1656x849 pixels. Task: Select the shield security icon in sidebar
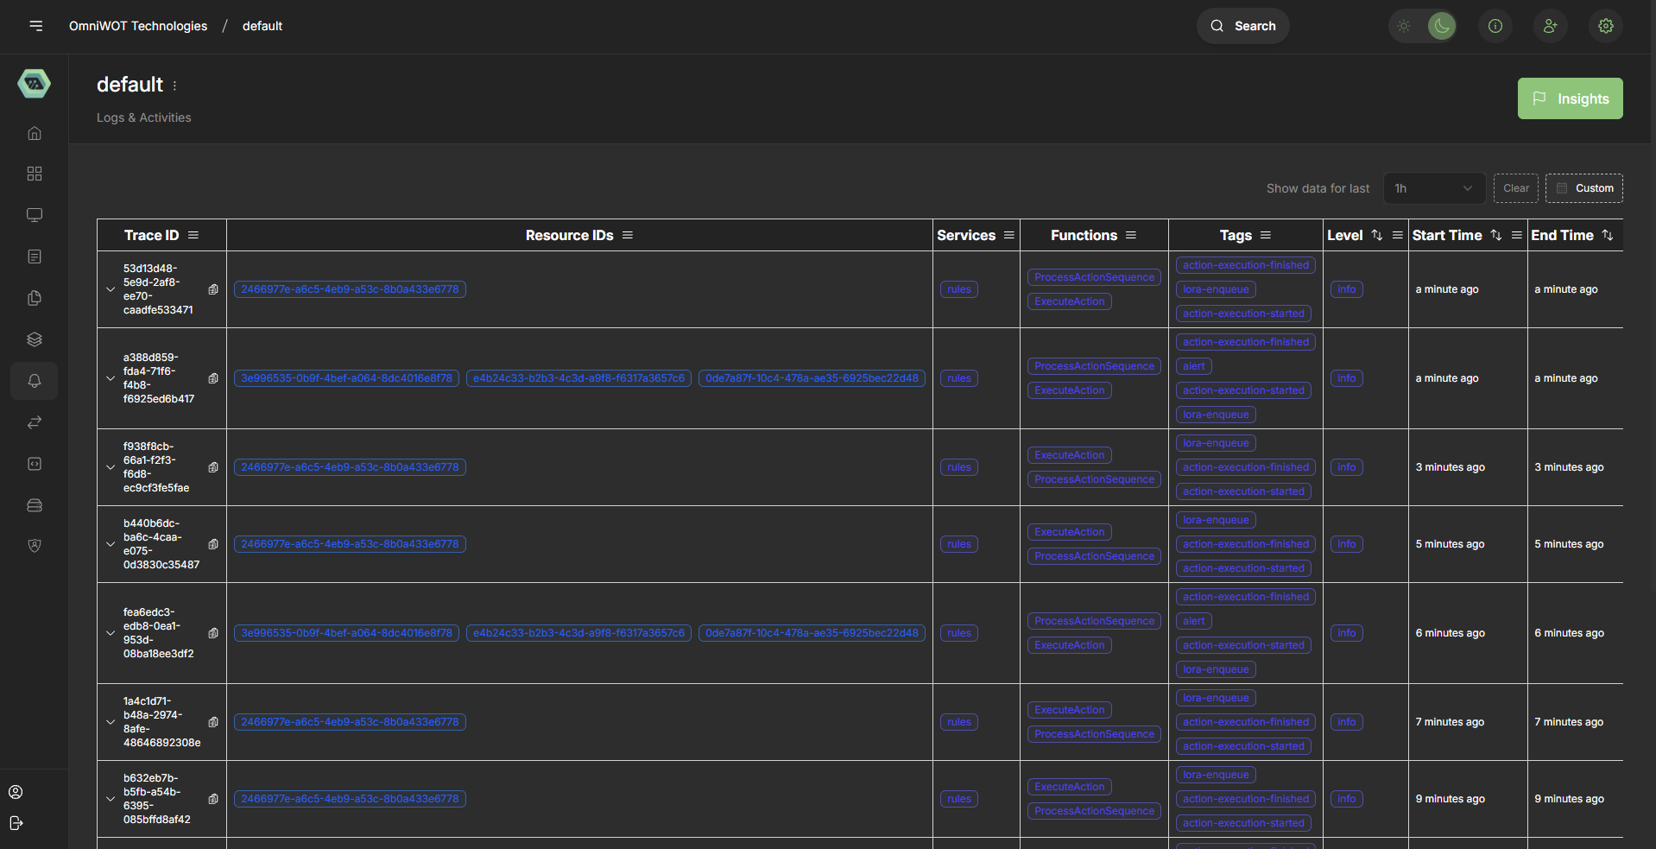click(35, 546)
